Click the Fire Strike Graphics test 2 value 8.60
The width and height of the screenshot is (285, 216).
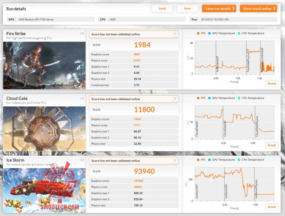pyautogui.click(x=137, y=73)
